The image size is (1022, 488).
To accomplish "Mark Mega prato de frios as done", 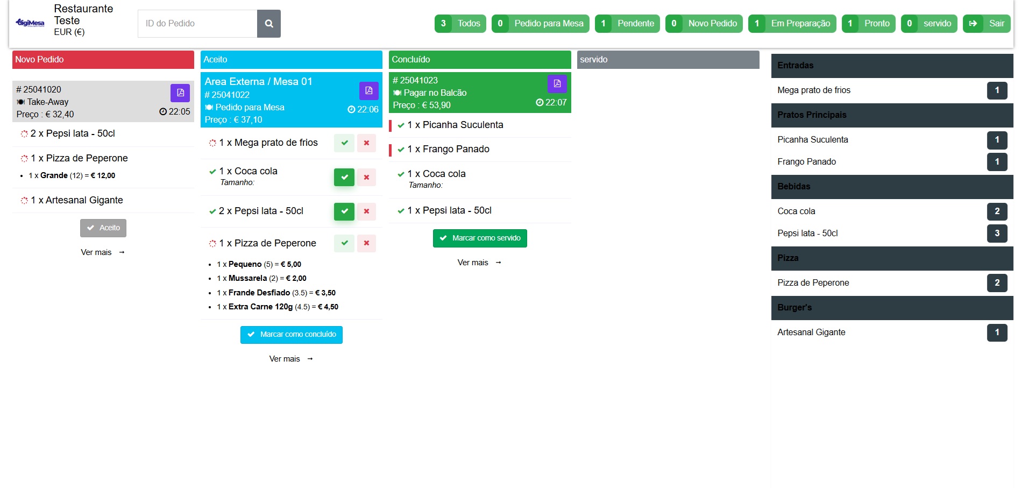I will [x=344, y=143].
